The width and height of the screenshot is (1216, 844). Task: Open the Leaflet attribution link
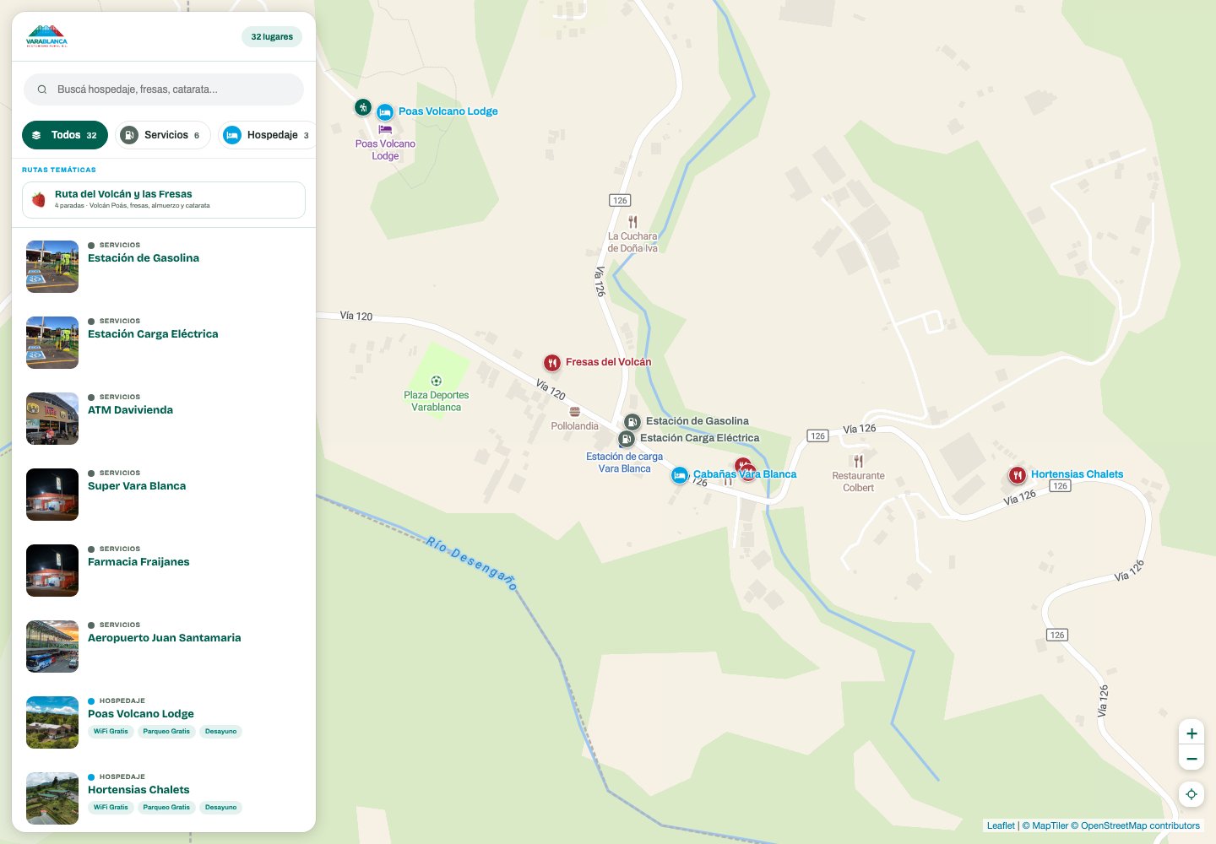(x=1001, y=825)
